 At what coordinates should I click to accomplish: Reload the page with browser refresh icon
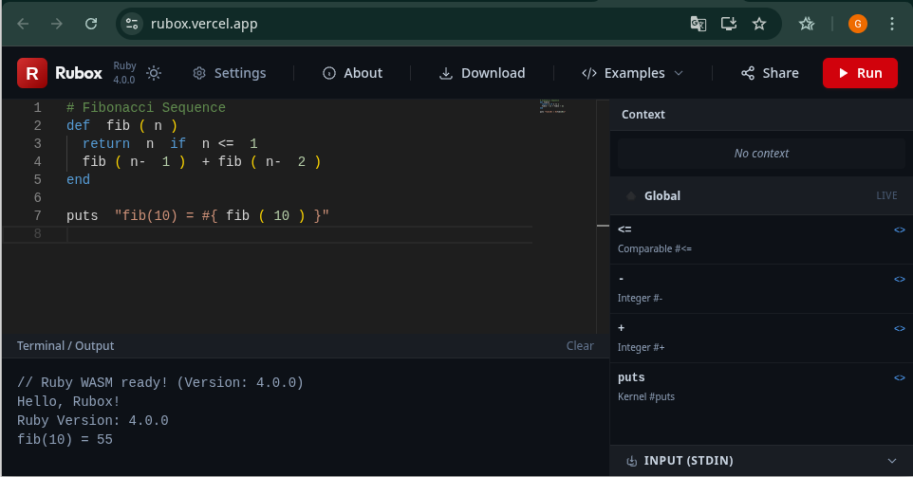coord(91,24)
